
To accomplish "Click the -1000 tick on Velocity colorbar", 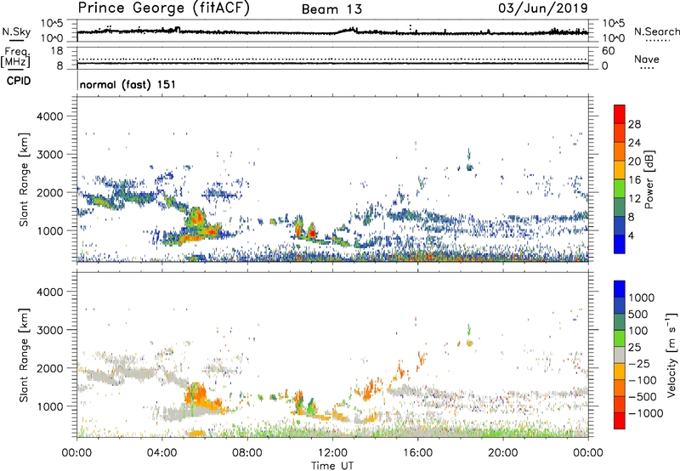I will click(x=645, y=413).
